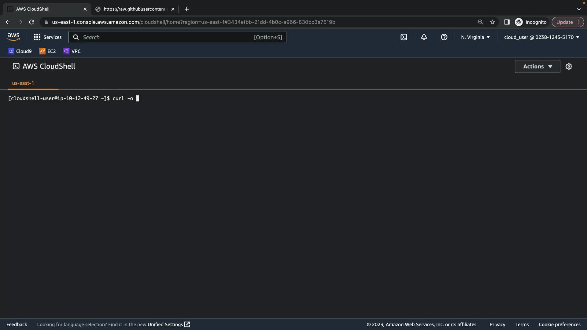The width and height of the screenshot is (587, 330).
Task: Open the Services menu
Action: click(x=48, y=37)
